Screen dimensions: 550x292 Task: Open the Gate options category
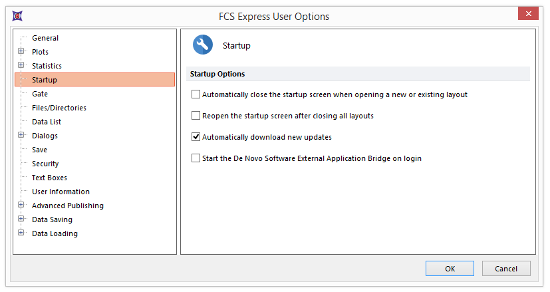point(40,94)
